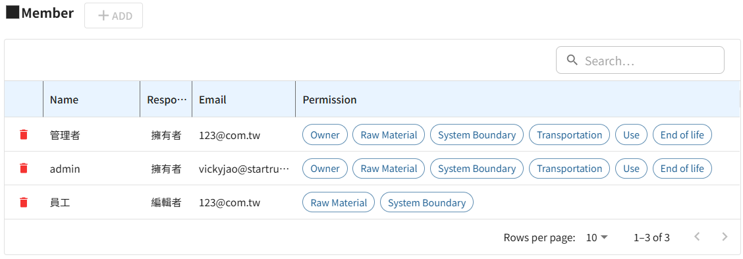Screen dimensions: 743x259
Task: Focus the Search input field
Action: click(x=640, y=60)
